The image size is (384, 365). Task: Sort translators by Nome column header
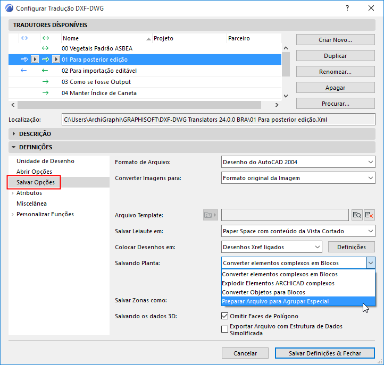coord(106,38)
